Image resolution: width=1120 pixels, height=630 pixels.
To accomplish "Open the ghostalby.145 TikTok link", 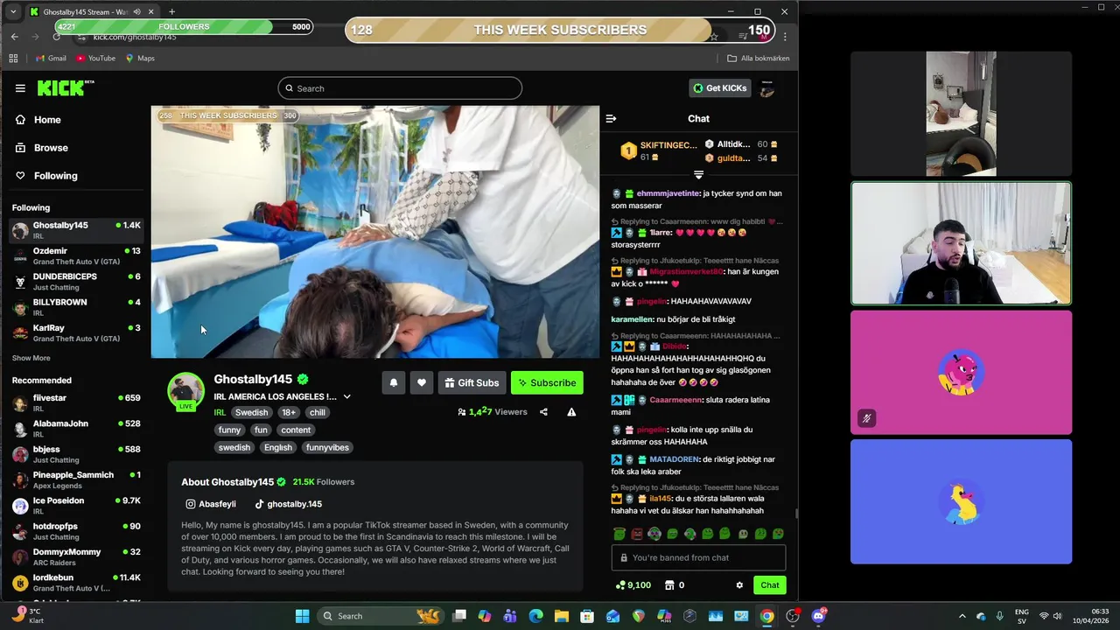I will point(288,504).
